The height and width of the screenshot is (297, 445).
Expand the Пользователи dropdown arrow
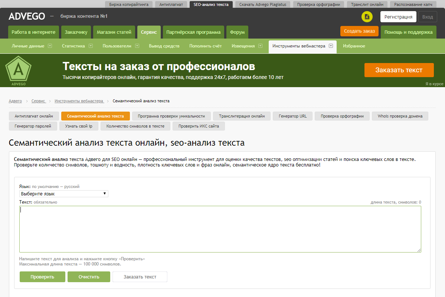tap(137, 46)
